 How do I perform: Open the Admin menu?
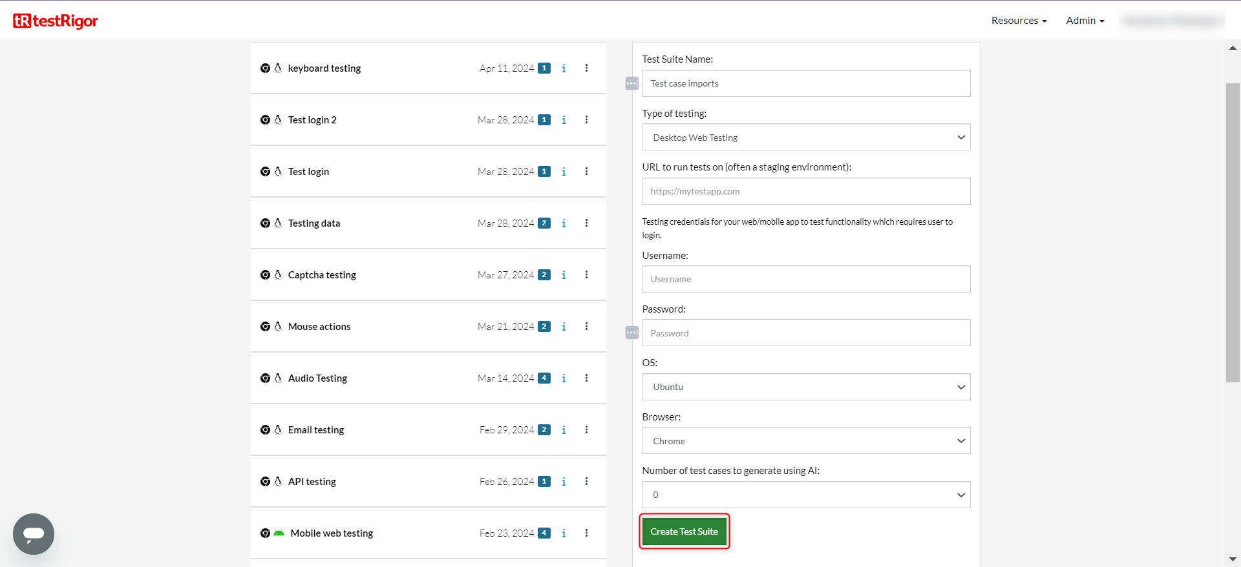point(1085,21)
